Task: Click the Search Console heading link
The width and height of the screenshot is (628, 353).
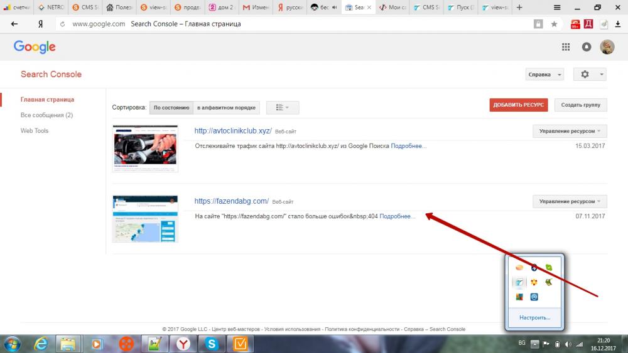Action: (x=51, y=75)
